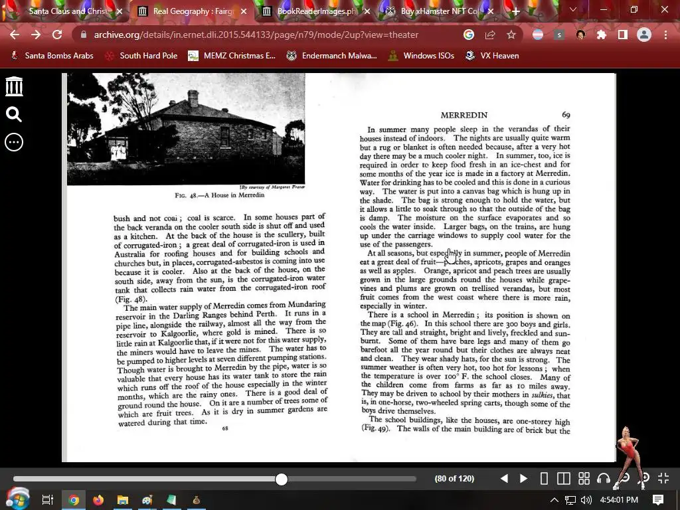Image resolution: width=680 pixels, height=510 pixels.
Task: Click the Google icon in address bar
Action: 469,35
